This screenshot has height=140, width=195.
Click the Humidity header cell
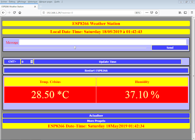pyautogui.click(x=142, y=82)
